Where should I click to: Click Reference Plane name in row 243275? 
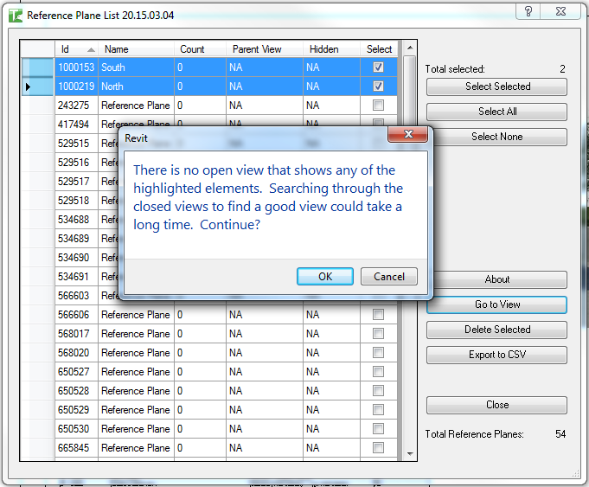[136, 106]
